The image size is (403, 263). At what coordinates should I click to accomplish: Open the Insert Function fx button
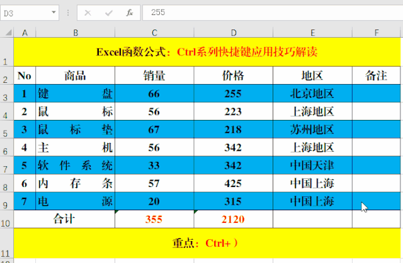(130, 13)
